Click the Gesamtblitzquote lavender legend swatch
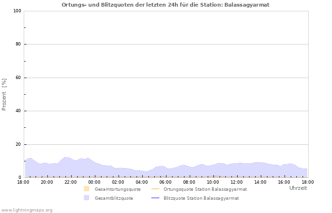Image resolution: width=332 pixels, height=213 pixels. coord(86,198)
